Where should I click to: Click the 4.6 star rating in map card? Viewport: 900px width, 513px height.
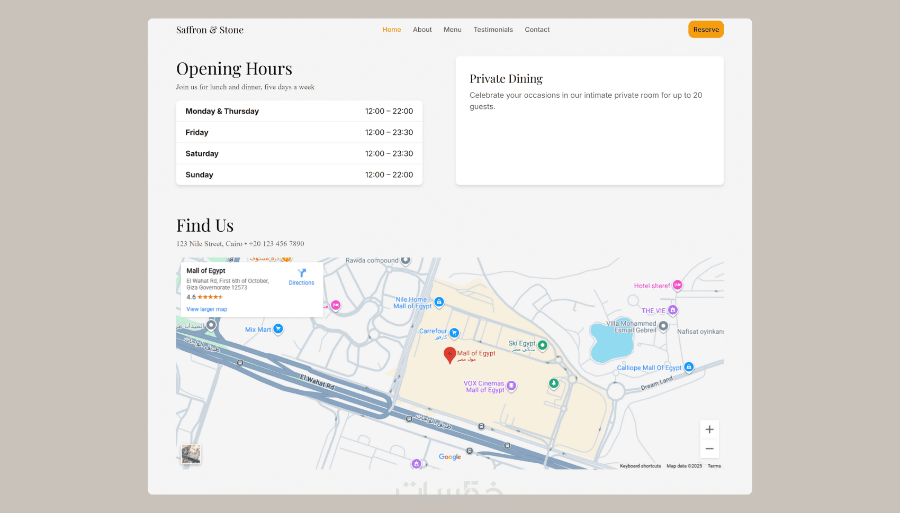coord(204,297)
